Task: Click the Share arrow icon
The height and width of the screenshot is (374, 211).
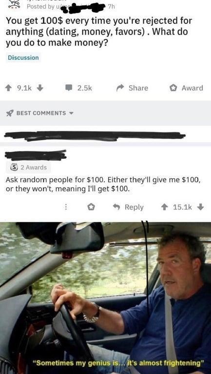Action: coord(120,88)
